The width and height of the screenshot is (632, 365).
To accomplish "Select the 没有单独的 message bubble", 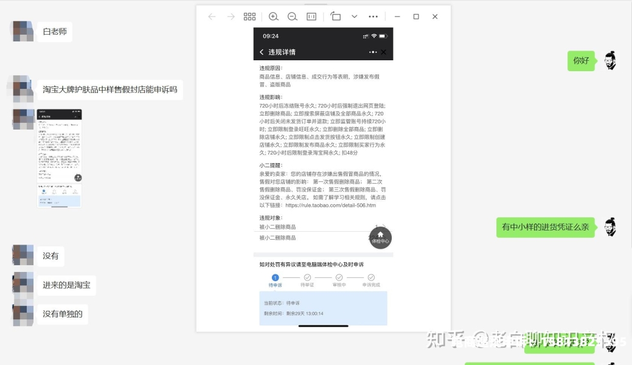I will click(x=63, y=314).
